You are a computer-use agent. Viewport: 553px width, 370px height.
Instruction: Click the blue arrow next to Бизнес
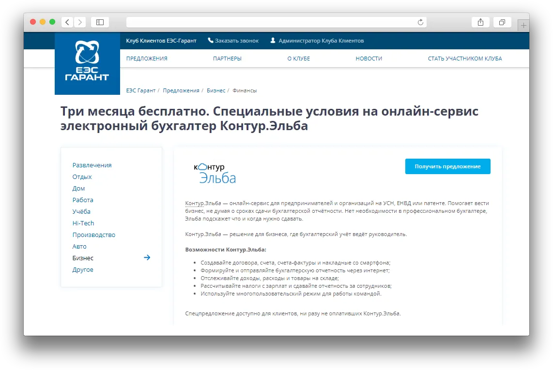tap(147, 258)
